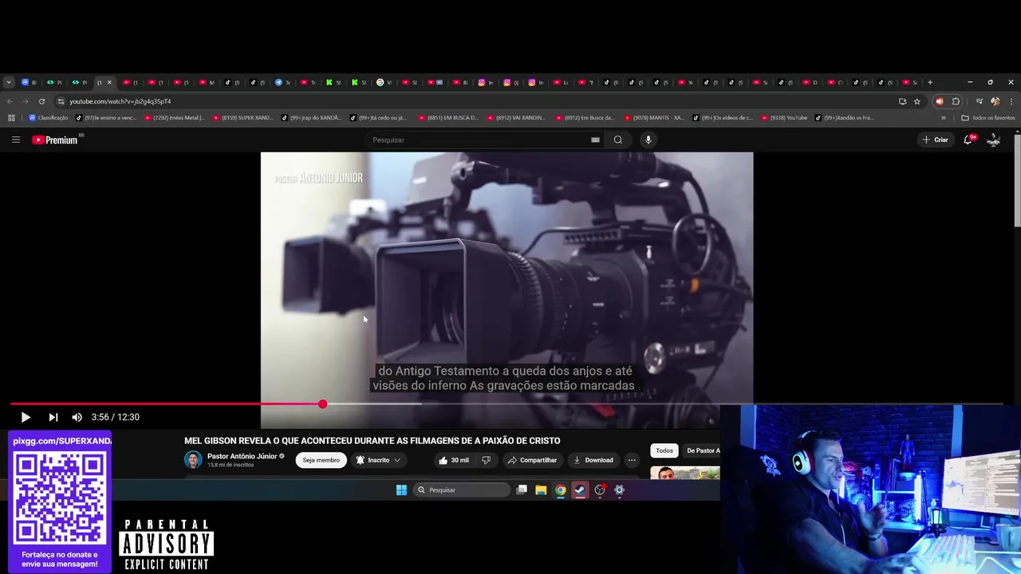Image resolution: width=1021 pixels, height=574 pixels.
Task: Open the recommended video thumbnail below chips
Action: 685,474
